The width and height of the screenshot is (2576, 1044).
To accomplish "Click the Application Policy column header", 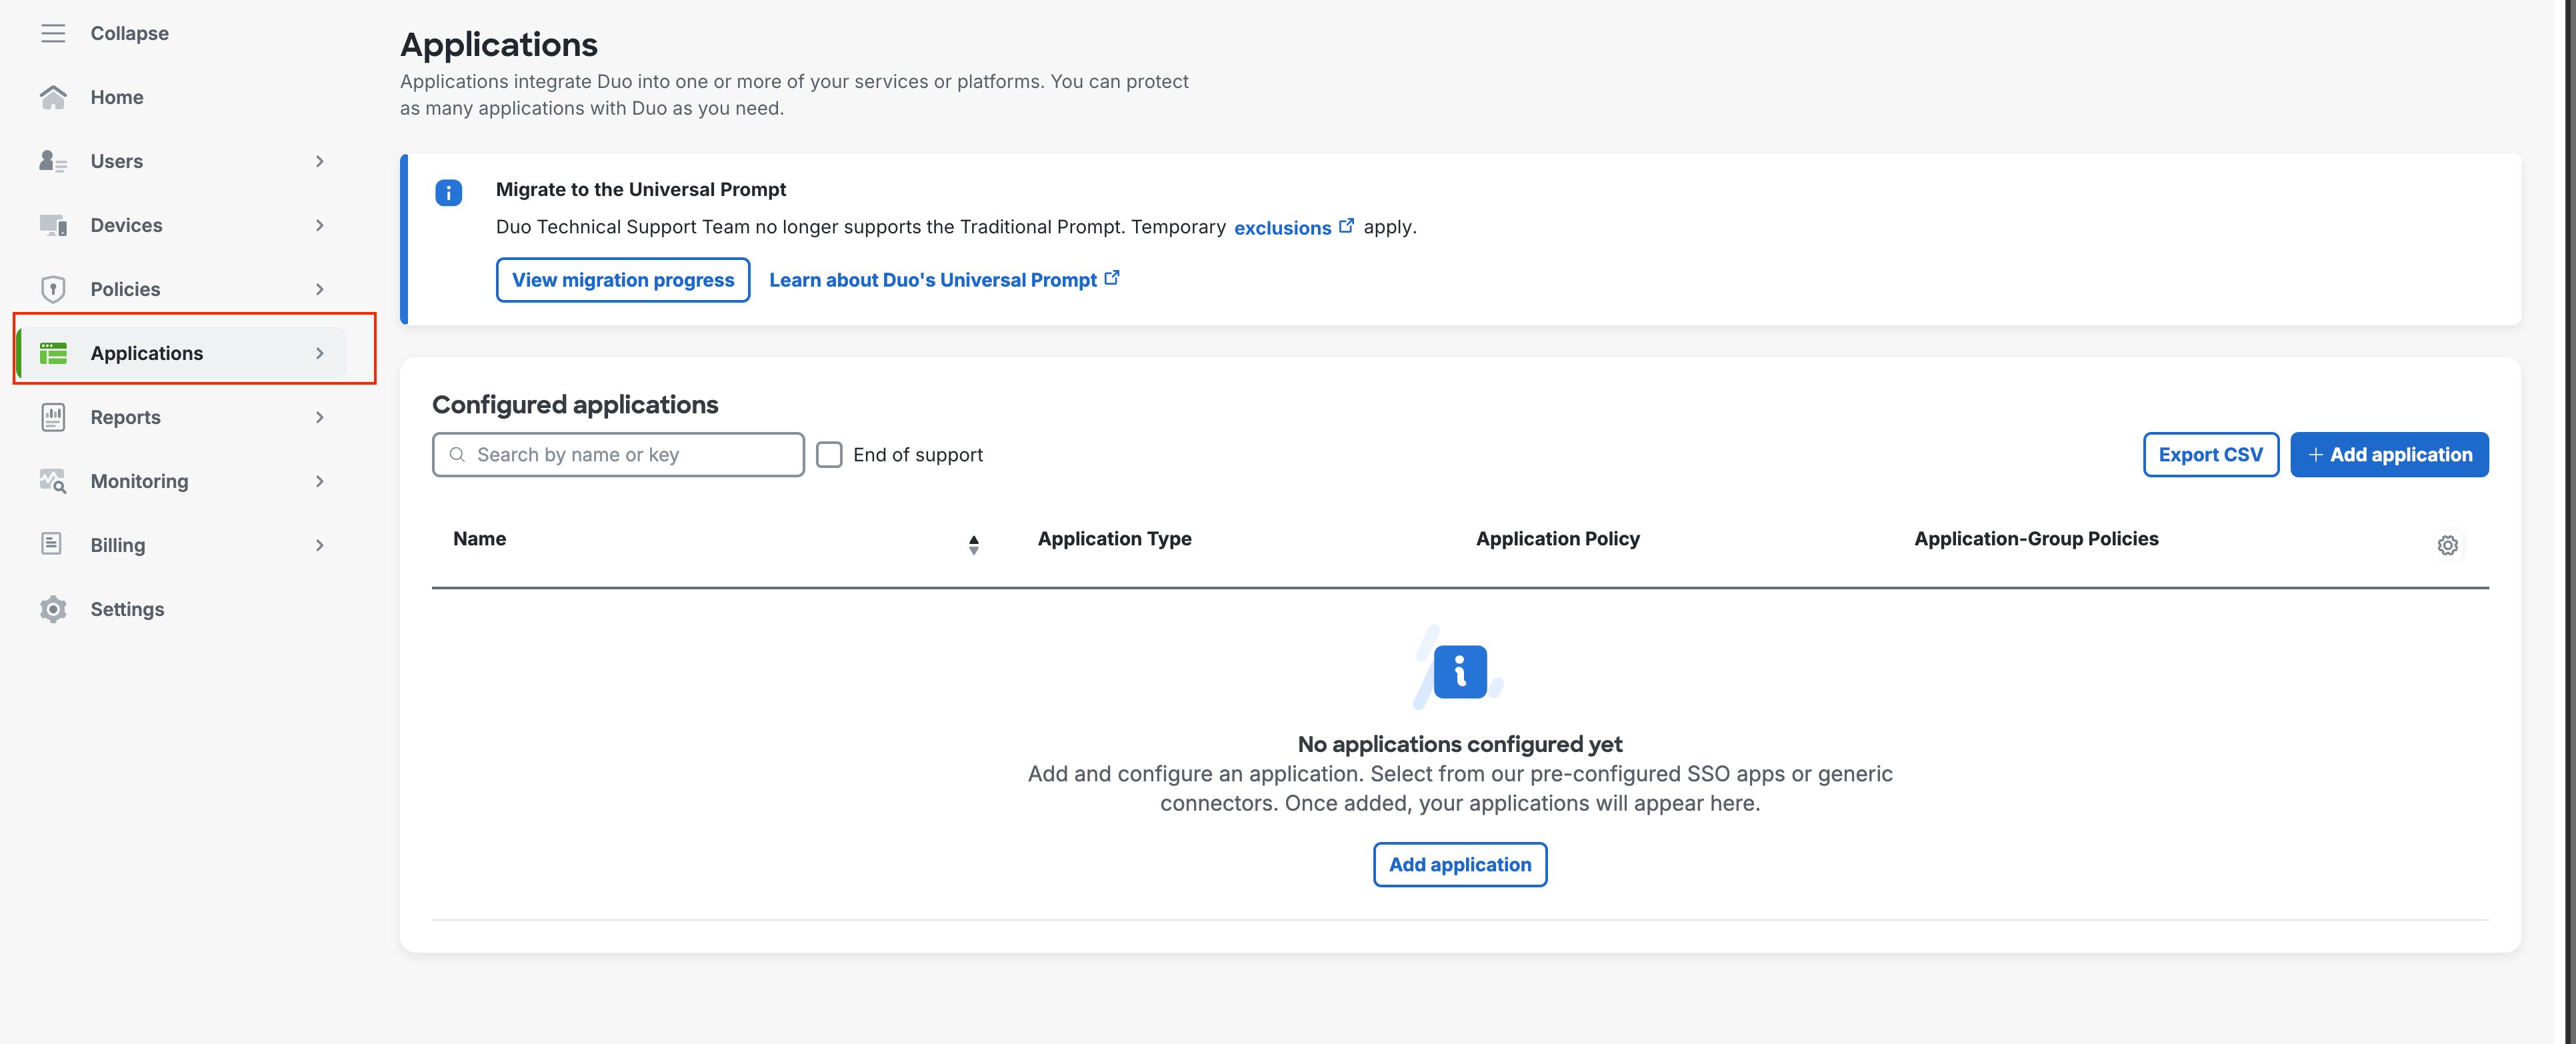I will tap(1557, 538).
